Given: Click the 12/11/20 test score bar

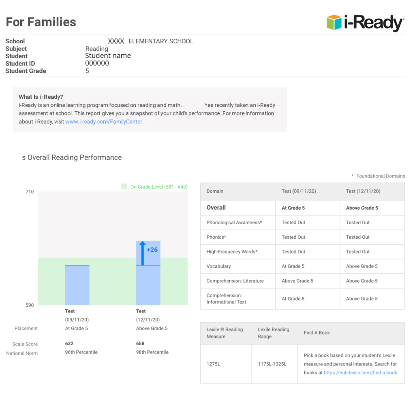Looking at the screenshot, I should (x=148, y=285).
